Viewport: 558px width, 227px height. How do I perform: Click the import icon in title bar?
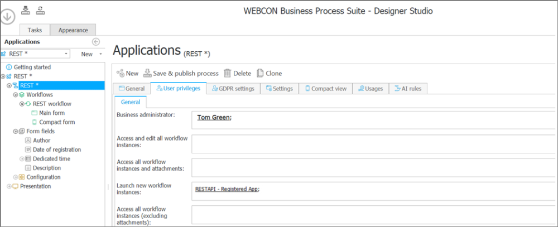click(x=26, y=10)
